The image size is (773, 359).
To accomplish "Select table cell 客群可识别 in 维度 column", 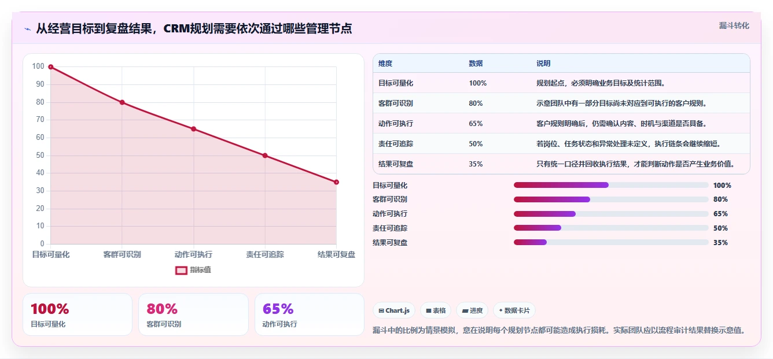I will (x=396, y=103).
